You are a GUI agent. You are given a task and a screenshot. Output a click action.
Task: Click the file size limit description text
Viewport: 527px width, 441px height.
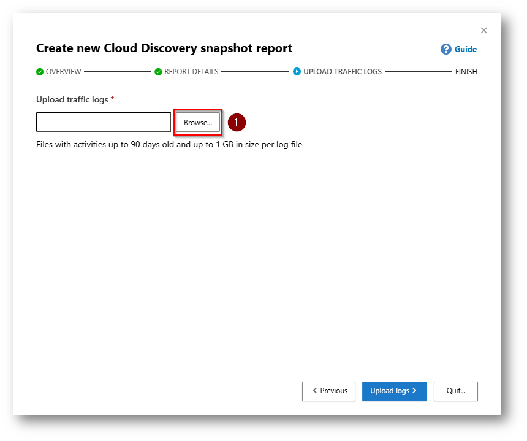[169, 145]
